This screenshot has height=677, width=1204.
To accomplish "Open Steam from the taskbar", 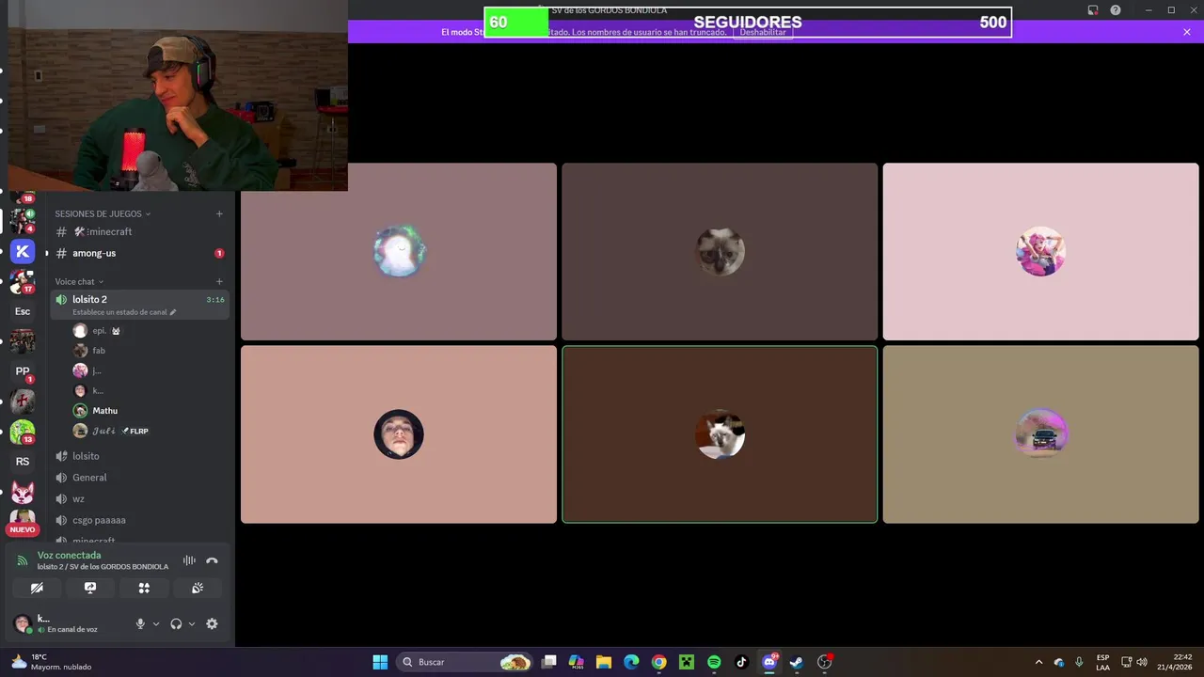I will tap(797, 662).
